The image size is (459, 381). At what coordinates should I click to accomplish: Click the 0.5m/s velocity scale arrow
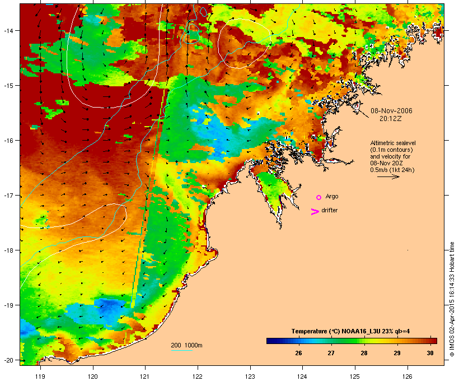tap(388, 176)
